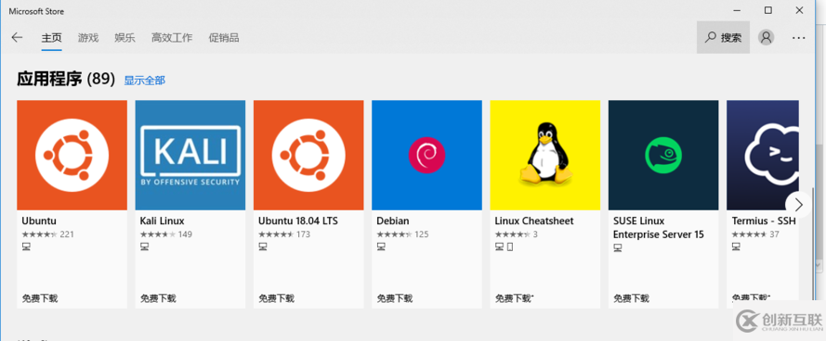Click the Ubuntu 18.04 LTS title

(298, 221)
